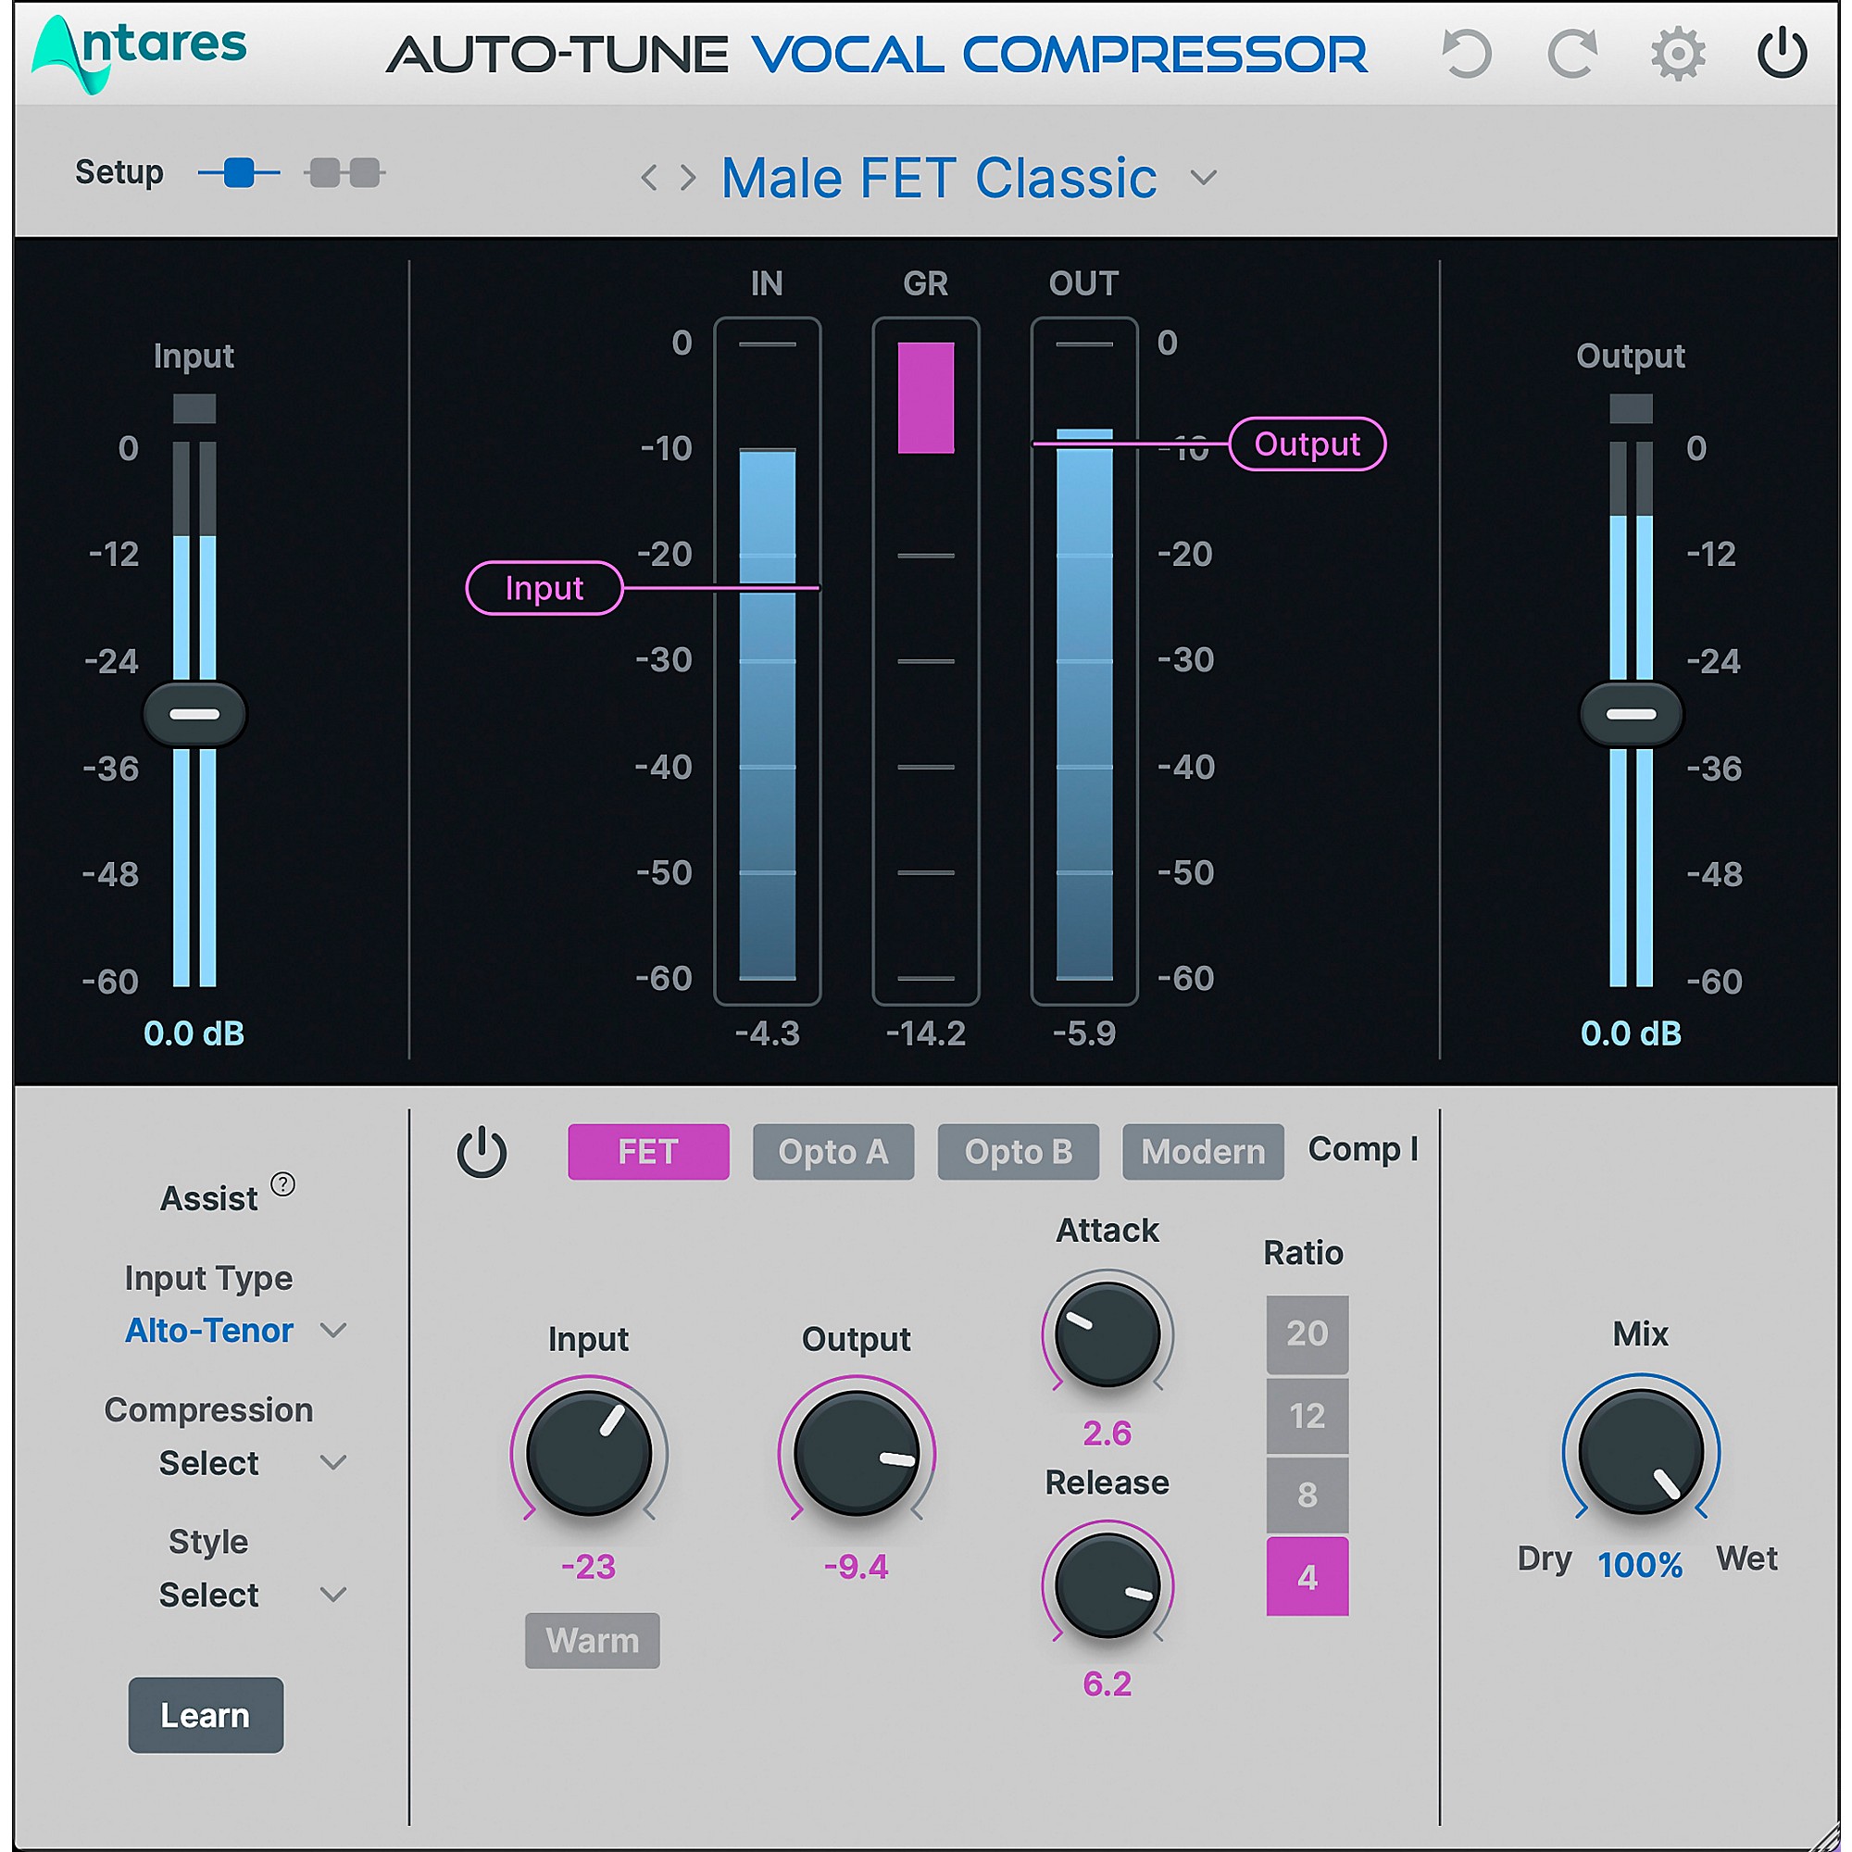Click the Output fader handle
Screen dimensions: 1852x1852
tap(1632, 714)
